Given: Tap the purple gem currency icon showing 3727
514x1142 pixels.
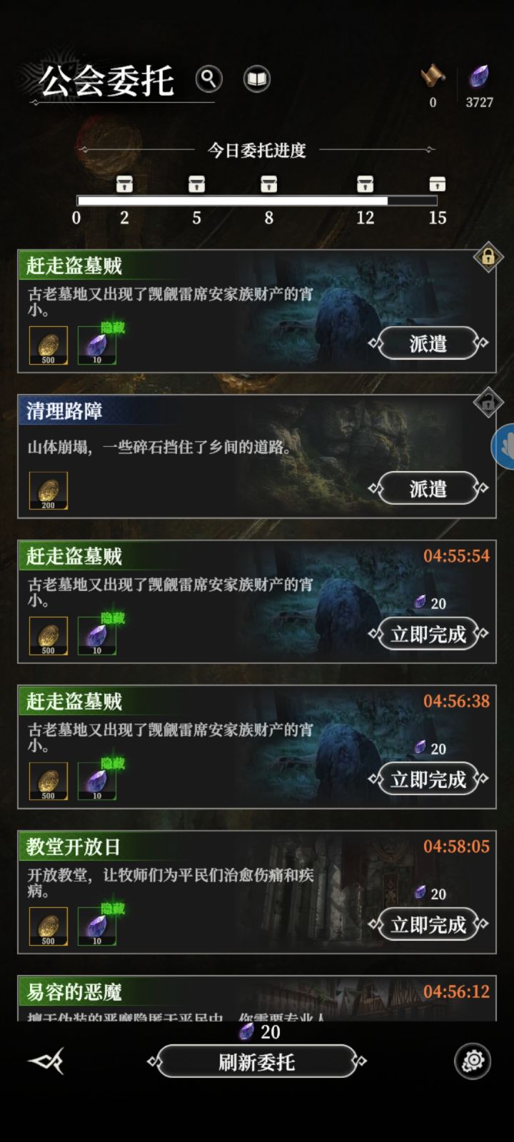Looking at the screenshot, I should [479, 76].
